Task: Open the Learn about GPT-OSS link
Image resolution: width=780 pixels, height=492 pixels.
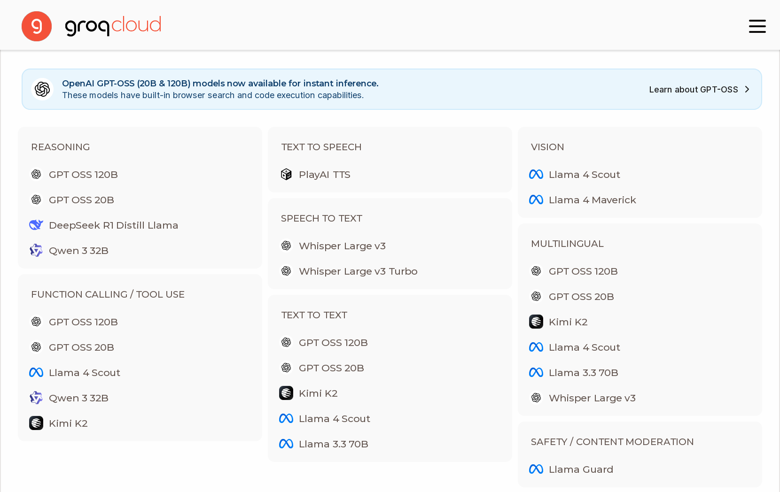Action: tap(699, 90)
